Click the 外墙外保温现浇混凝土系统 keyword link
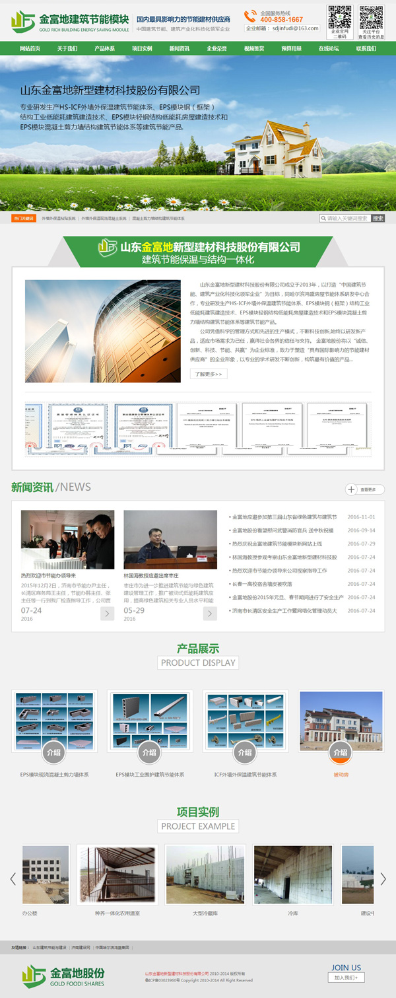The height and width of the screenshot is (998, 396). [104, 218]
